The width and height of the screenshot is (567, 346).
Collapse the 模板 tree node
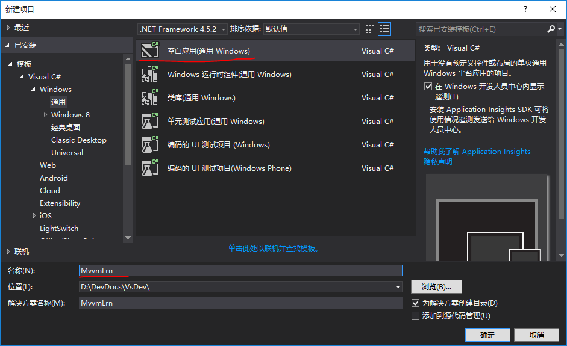(10, 64)
